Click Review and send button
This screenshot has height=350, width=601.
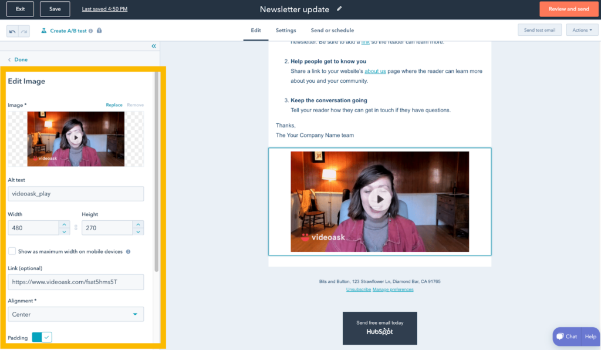click(x=568, y=9)
